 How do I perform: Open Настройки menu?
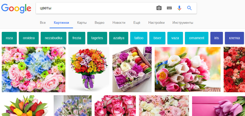156,23
